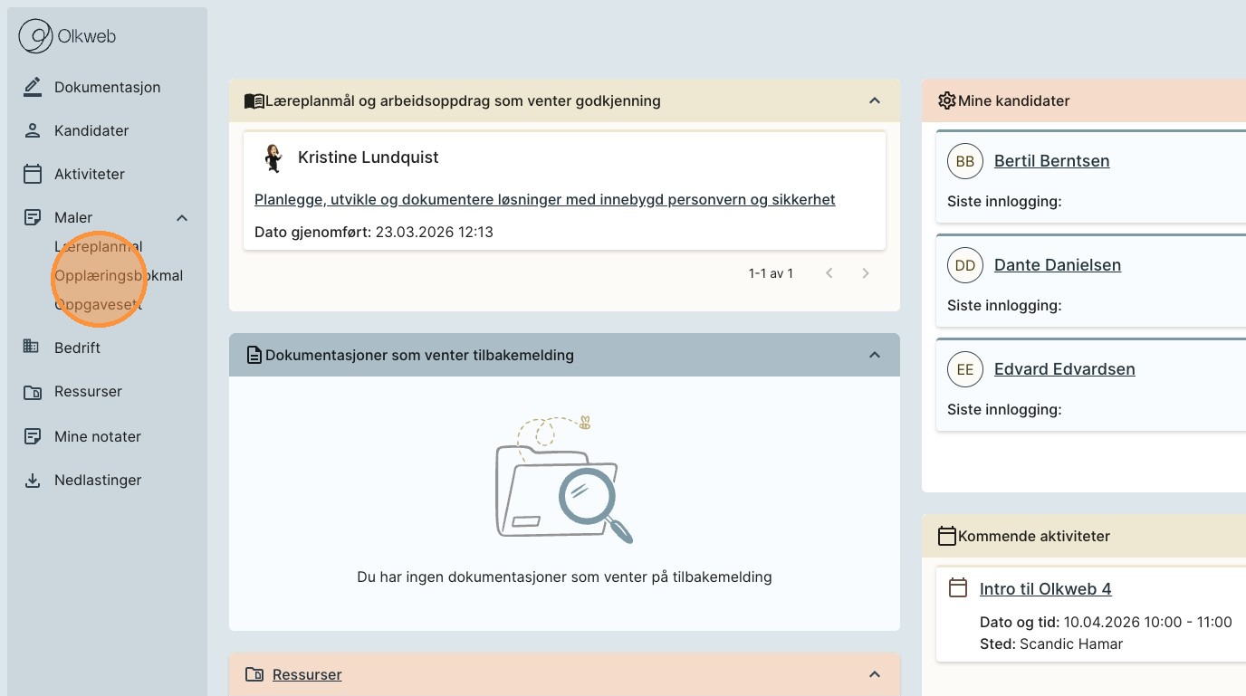Open the Planlegge, utvikle og dokumentere link
Screen dimensions: 1246x696
click(544, 199)
